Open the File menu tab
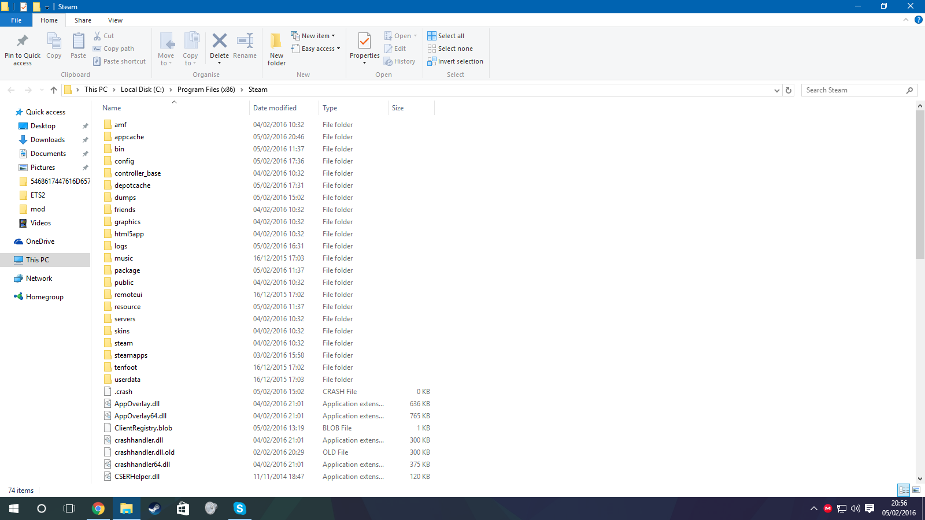This screenshot has width=925, height=520. [x=16, y=20]
